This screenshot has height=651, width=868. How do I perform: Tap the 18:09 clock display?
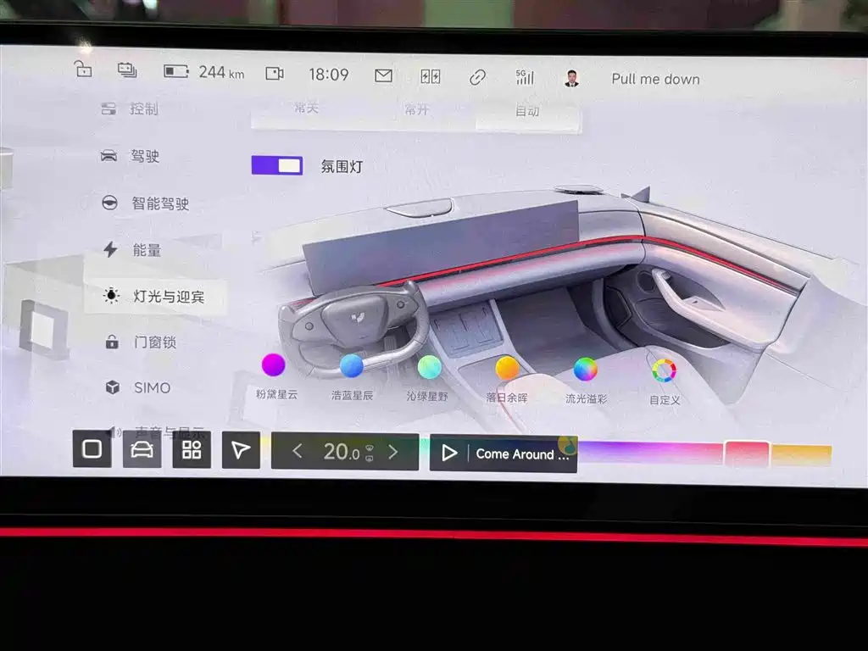(329, 75)
